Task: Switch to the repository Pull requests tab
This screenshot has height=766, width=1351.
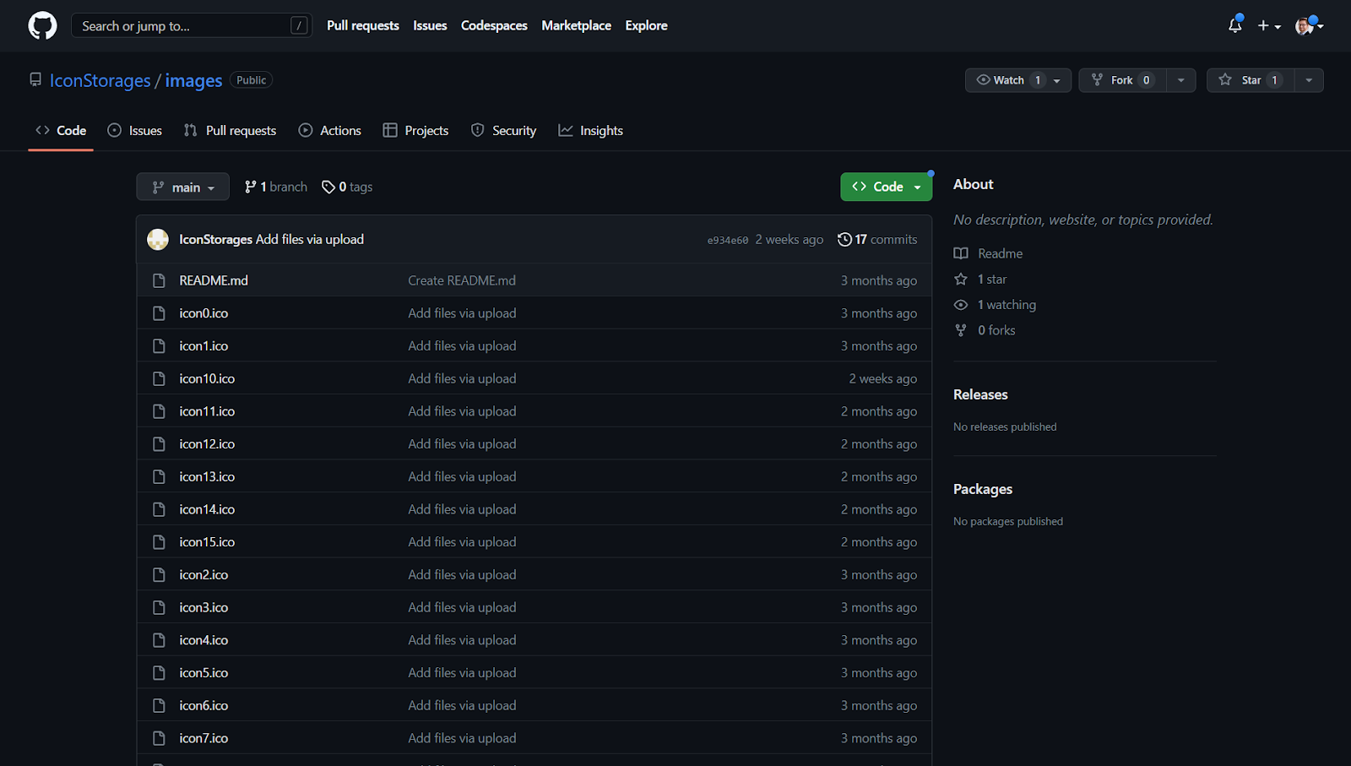Action: click(x=231, y=130)
